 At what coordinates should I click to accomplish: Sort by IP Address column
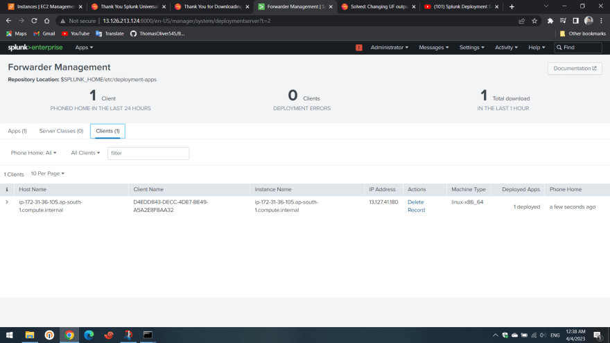pos(382,189)
